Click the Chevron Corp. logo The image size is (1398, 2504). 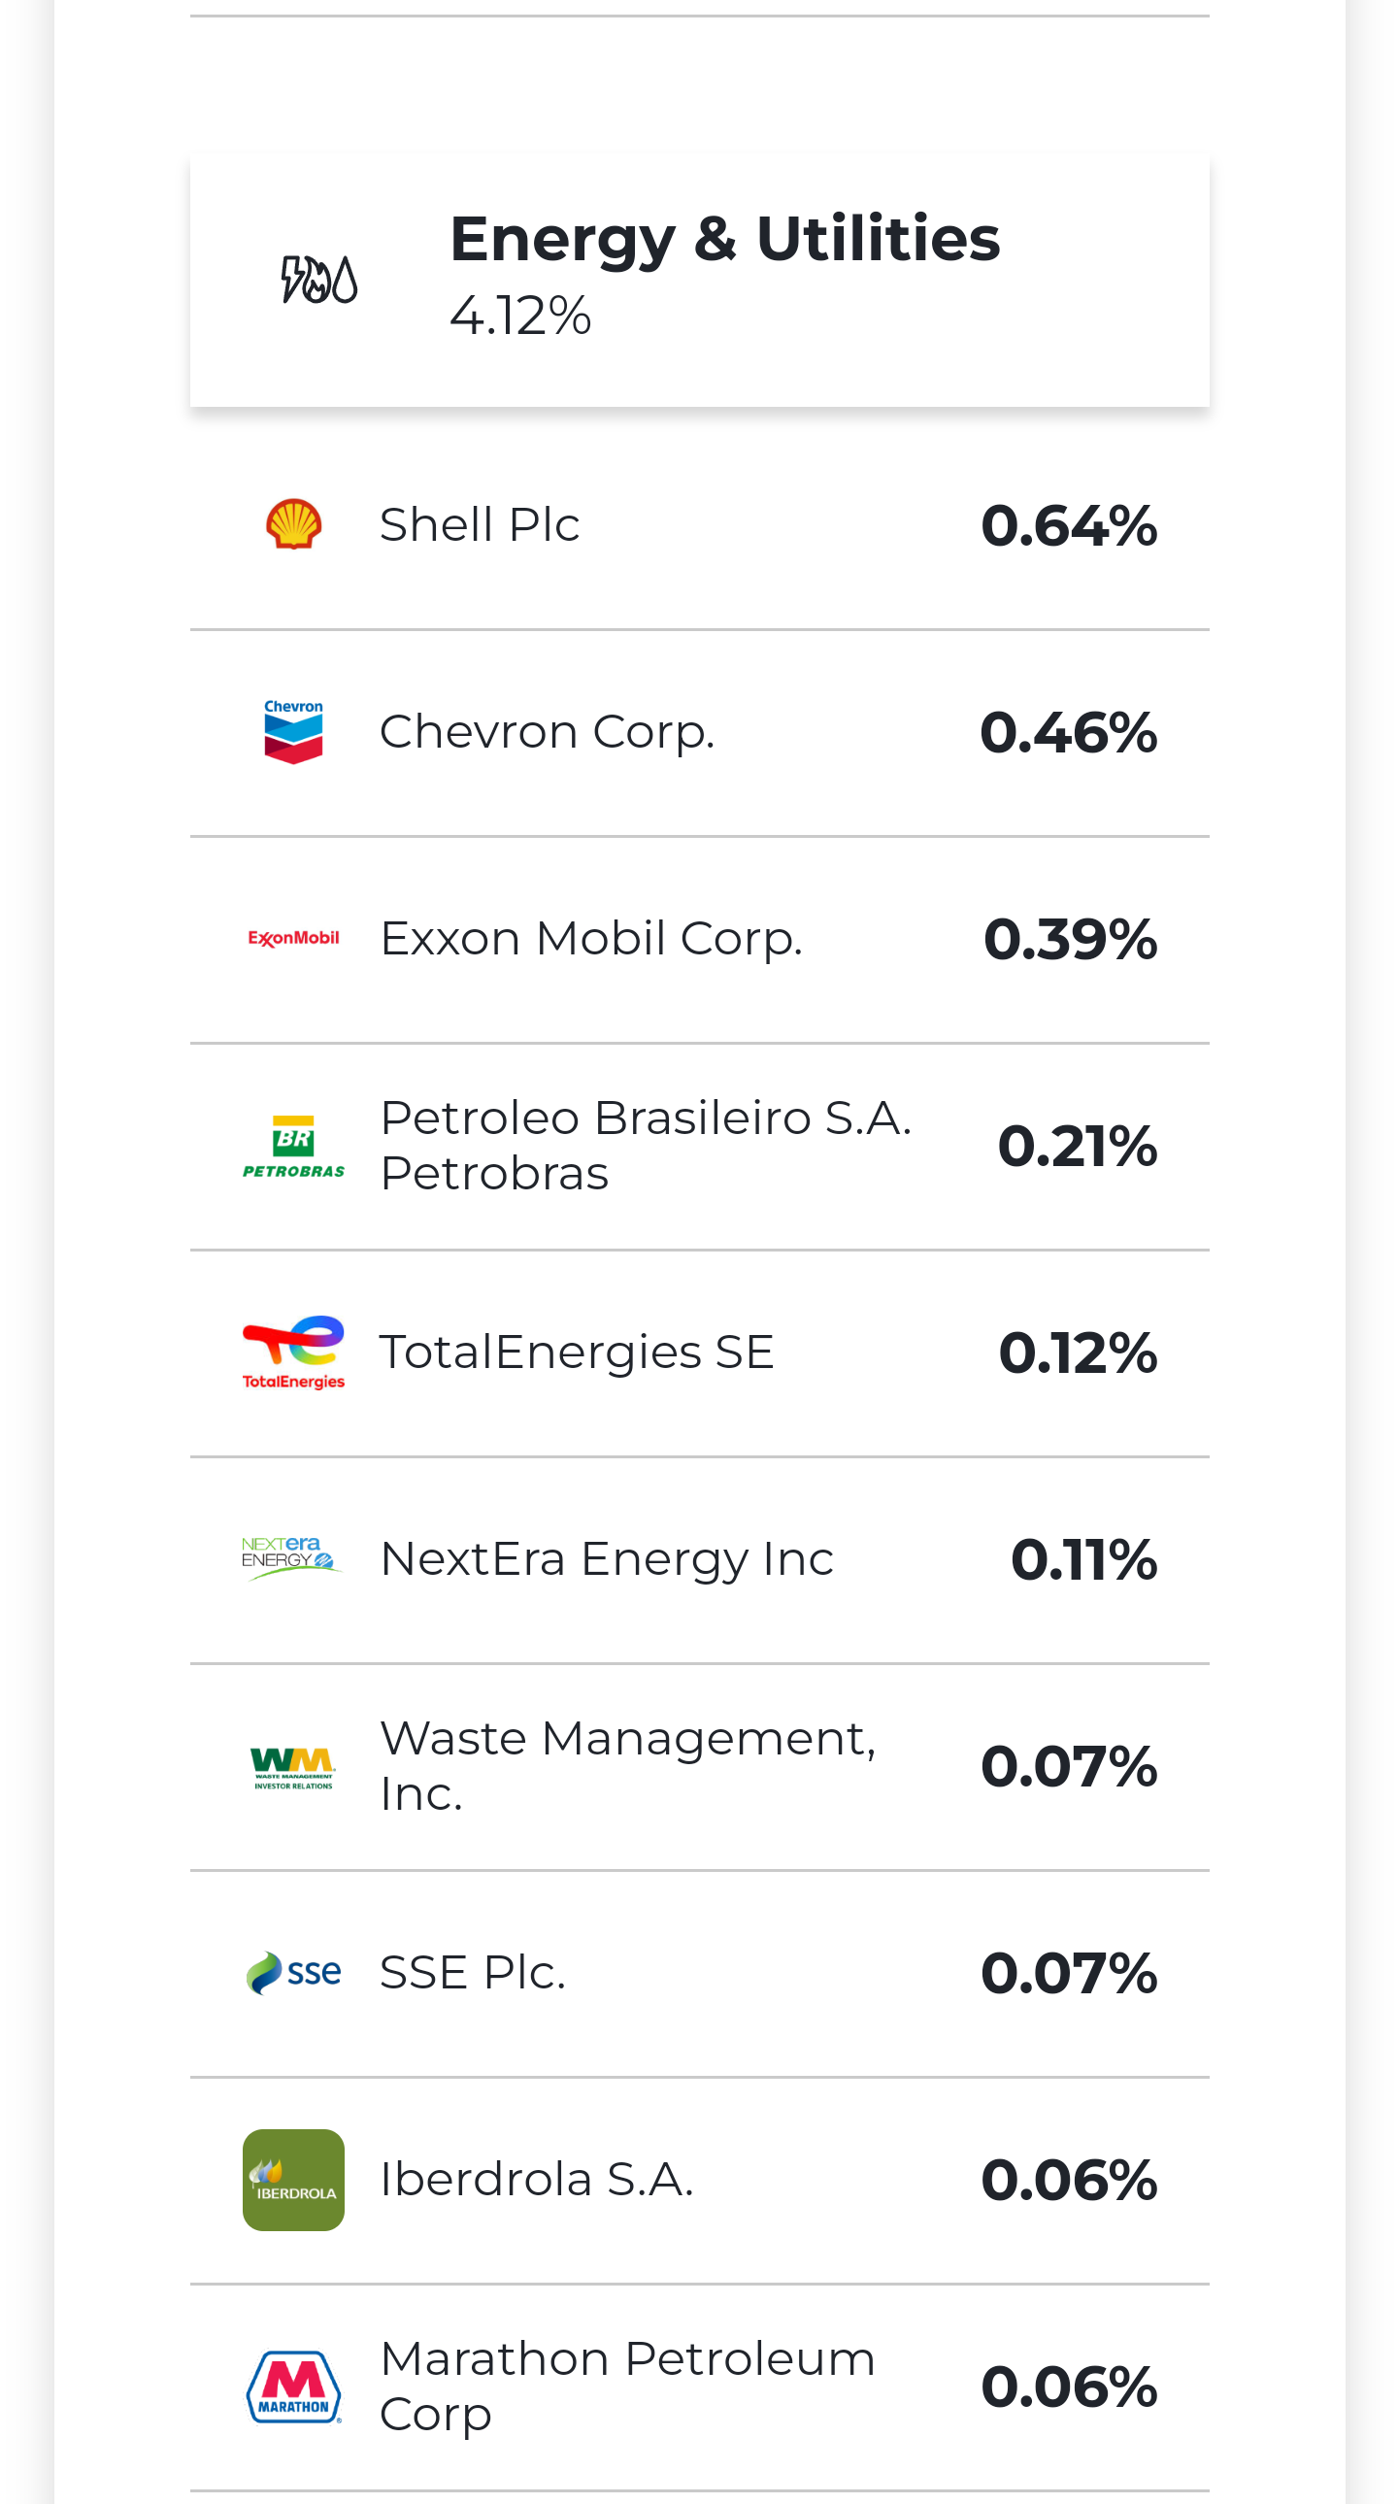tap(293, 732)
